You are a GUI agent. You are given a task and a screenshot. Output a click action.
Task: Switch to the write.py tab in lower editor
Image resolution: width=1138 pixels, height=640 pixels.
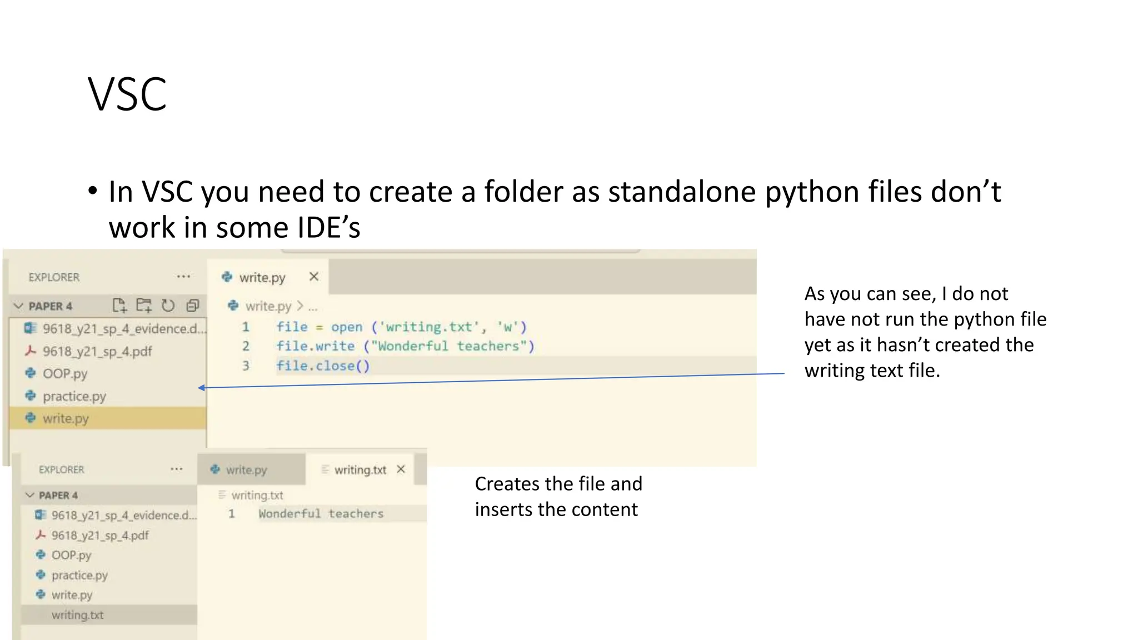coord(246,470)
